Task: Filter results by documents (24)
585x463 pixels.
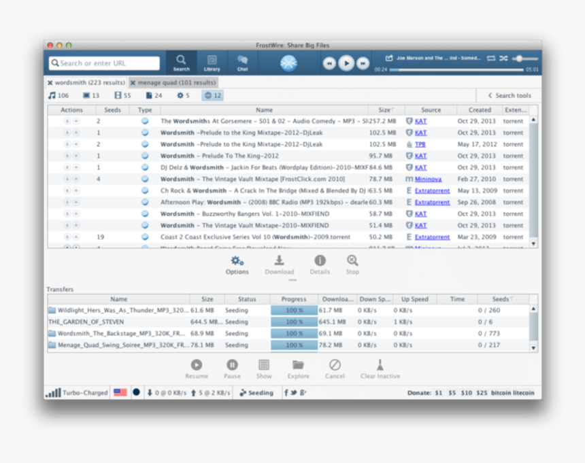Action: 154,95
